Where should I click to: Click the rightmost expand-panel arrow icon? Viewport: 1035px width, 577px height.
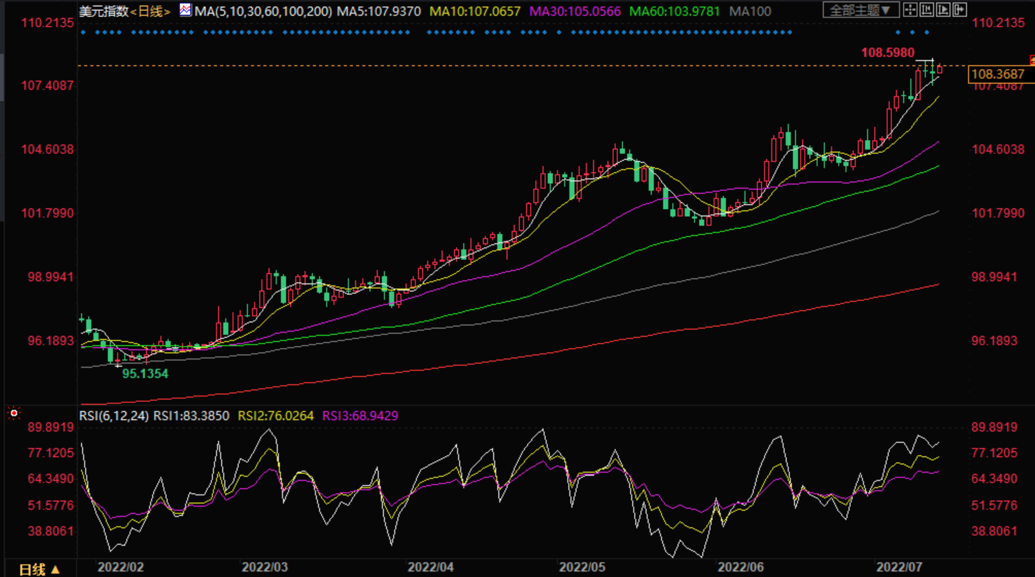pyautogui.click(x=959, y=10)
